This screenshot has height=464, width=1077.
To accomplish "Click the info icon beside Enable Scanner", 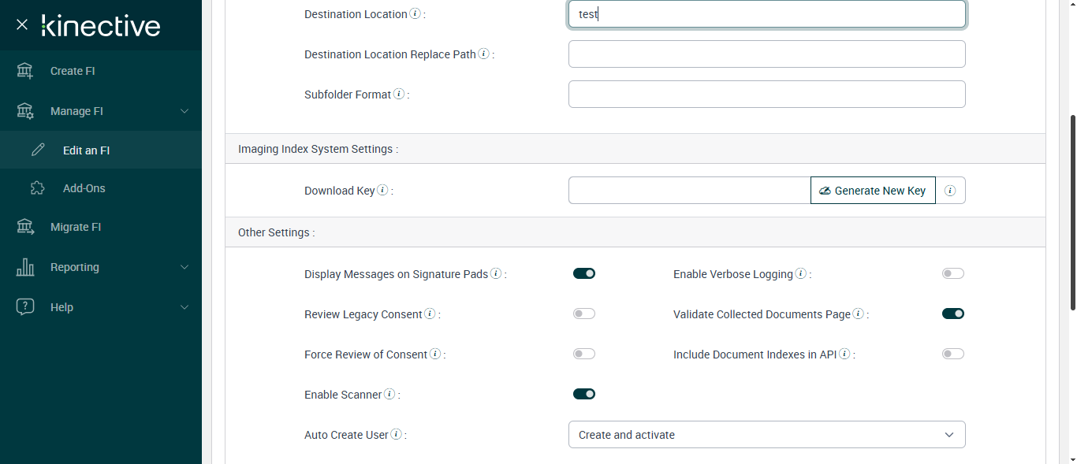I will (389, 395).
